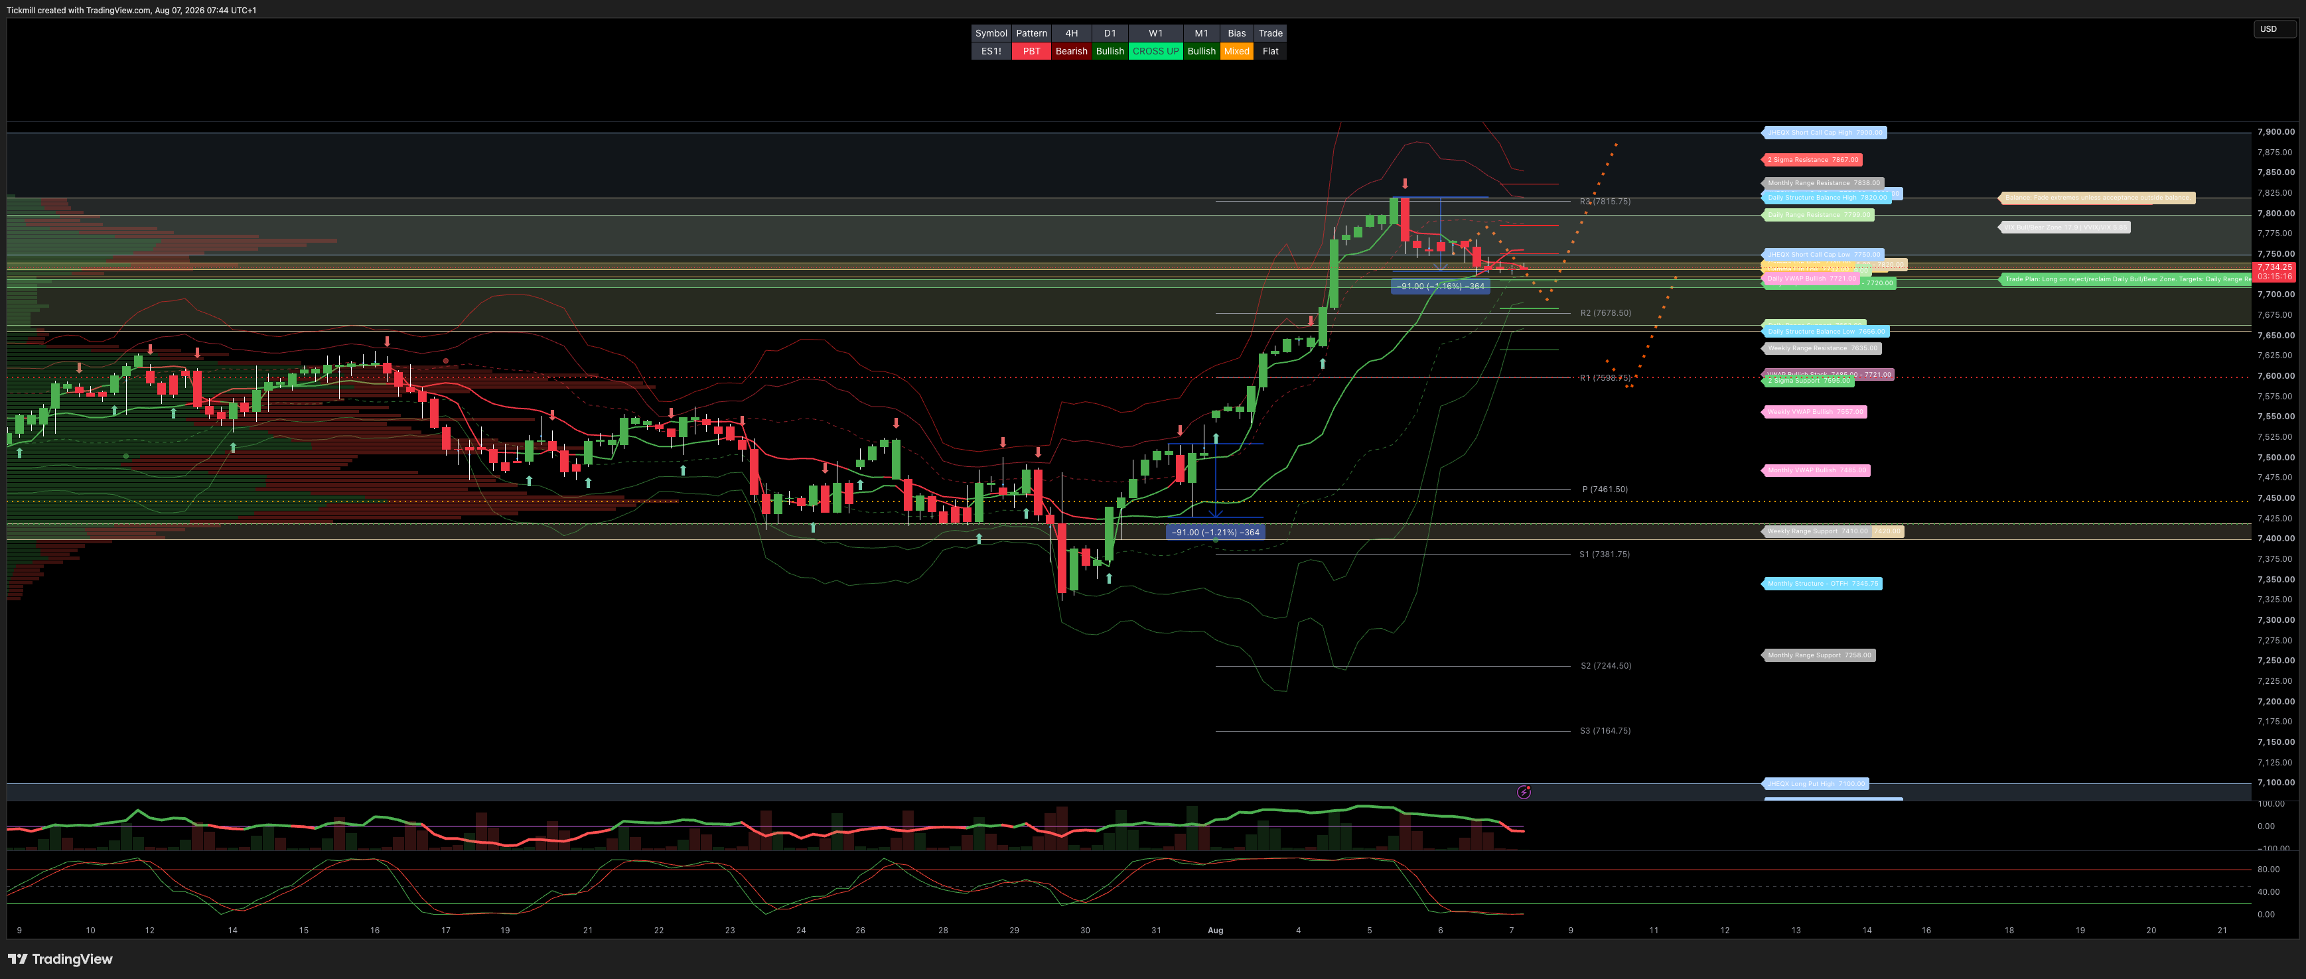Click the CROSS UP W1 cell
The image size is (2306, 979).
pyautogui.click(x=1156, y=51)
